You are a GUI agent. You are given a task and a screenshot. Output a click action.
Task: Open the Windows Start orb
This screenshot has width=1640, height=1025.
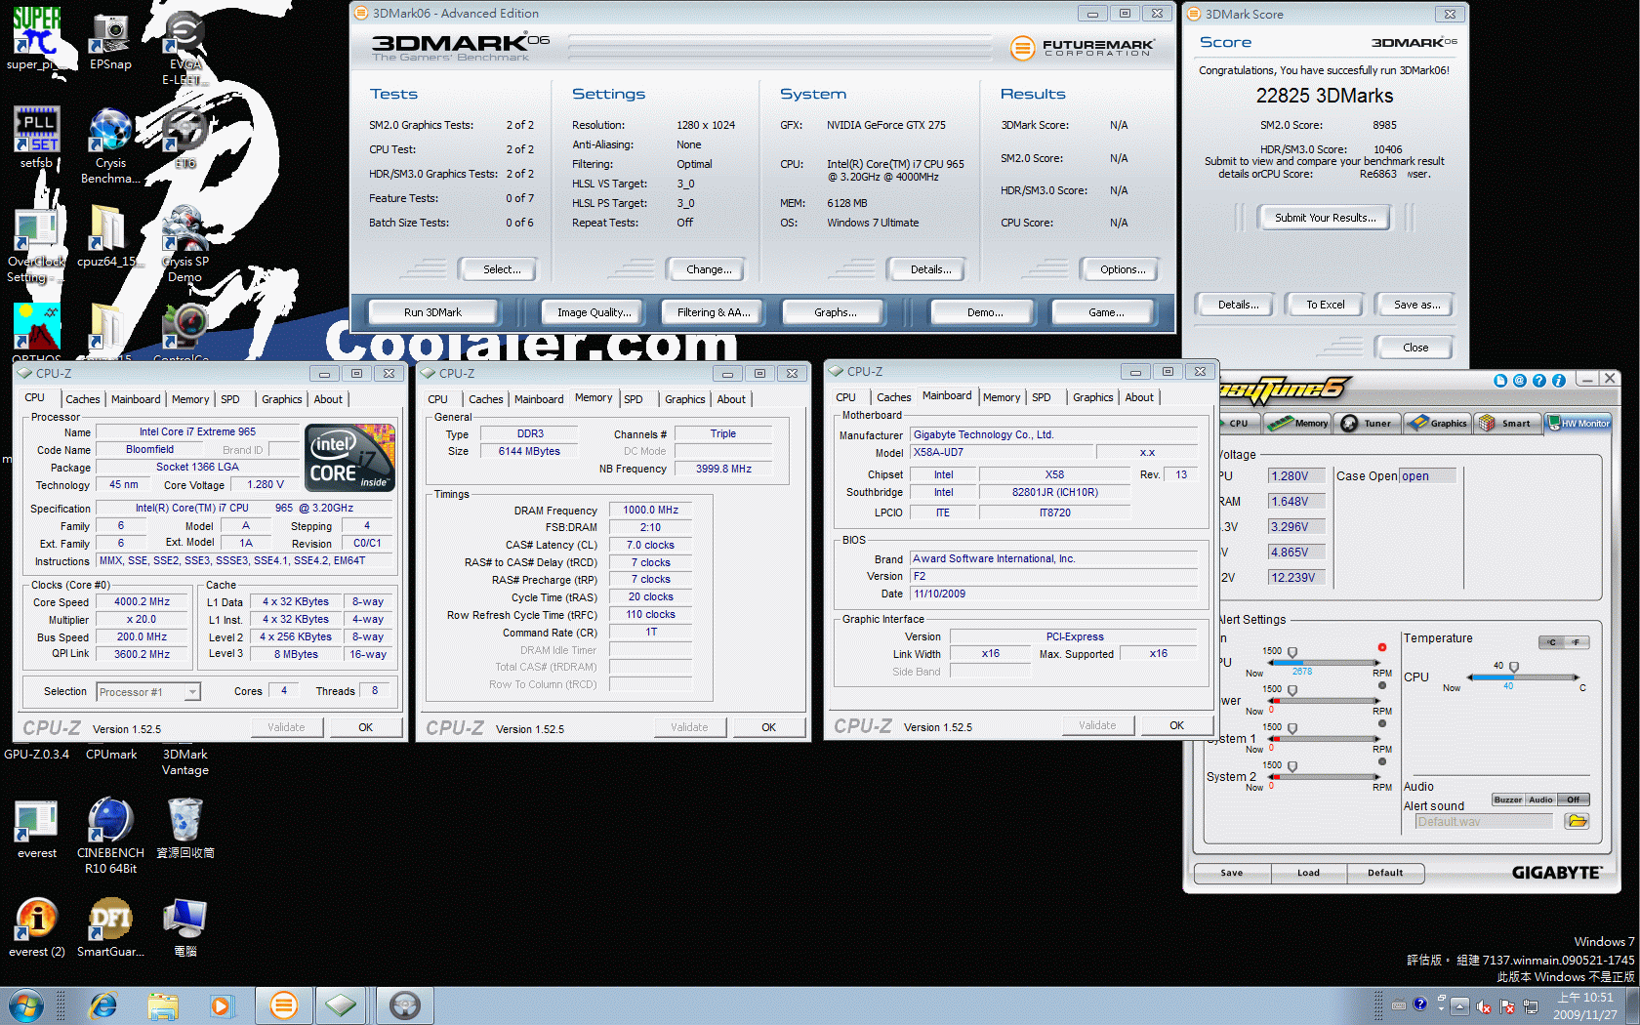25,1005
